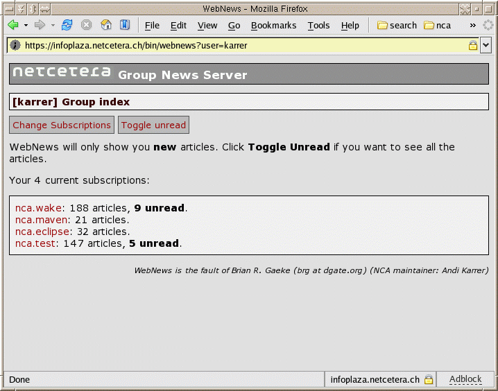Click the Adblock status bar item
The image size is (498, 391).
tap(465, 379)
